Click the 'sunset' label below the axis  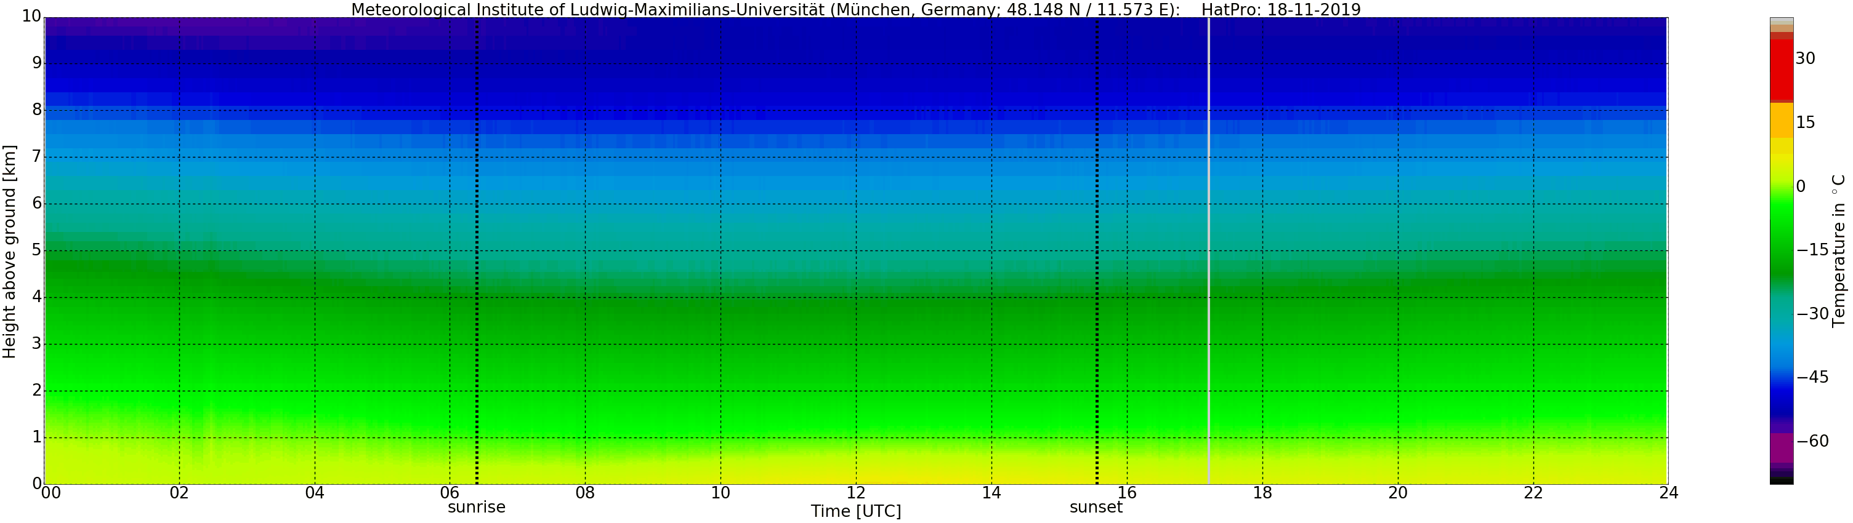[x=1096, y=507]
